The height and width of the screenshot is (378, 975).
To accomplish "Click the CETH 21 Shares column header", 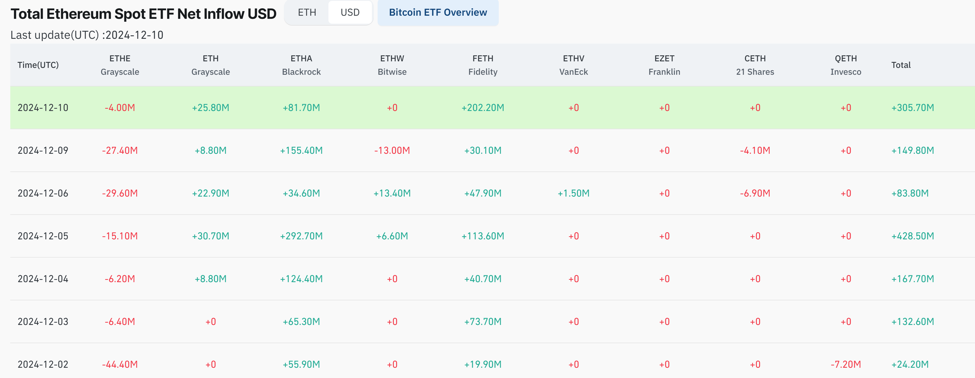I will [755, 65].
